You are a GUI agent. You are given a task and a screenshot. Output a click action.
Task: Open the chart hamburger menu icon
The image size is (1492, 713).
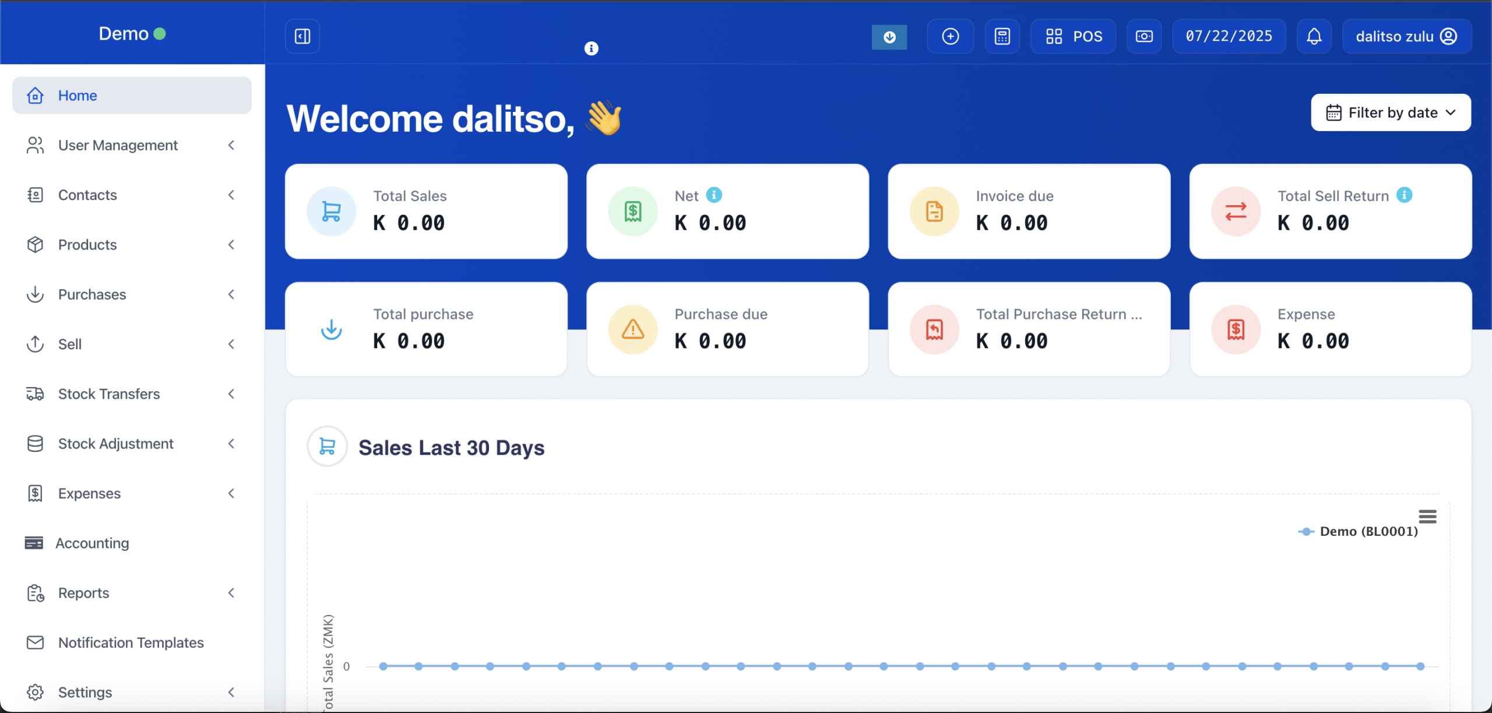click(1427, 517)
